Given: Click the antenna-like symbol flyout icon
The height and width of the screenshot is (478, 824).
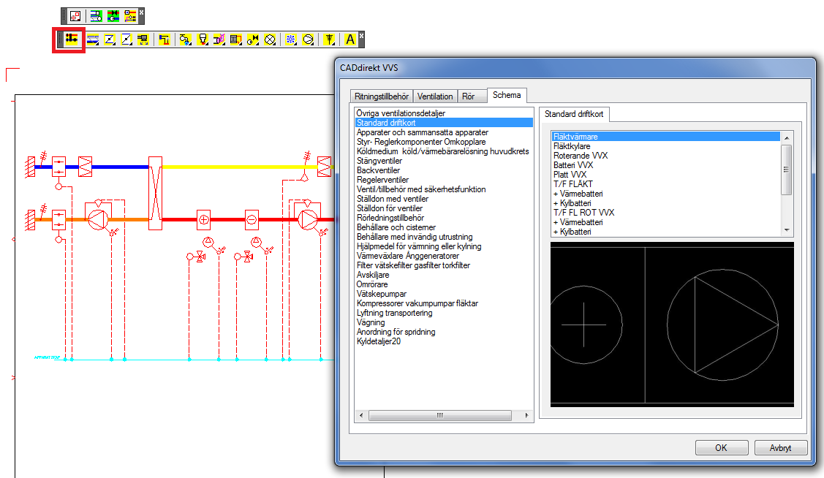Looking at the screenshot, I should click(329, 39).
